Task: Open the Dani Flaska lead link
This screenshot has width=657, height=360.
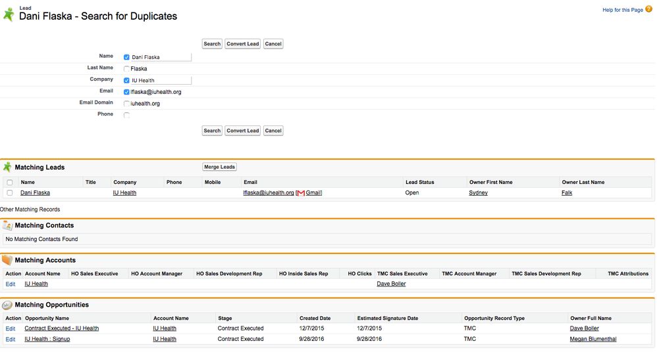Action: tap(35, 192)
